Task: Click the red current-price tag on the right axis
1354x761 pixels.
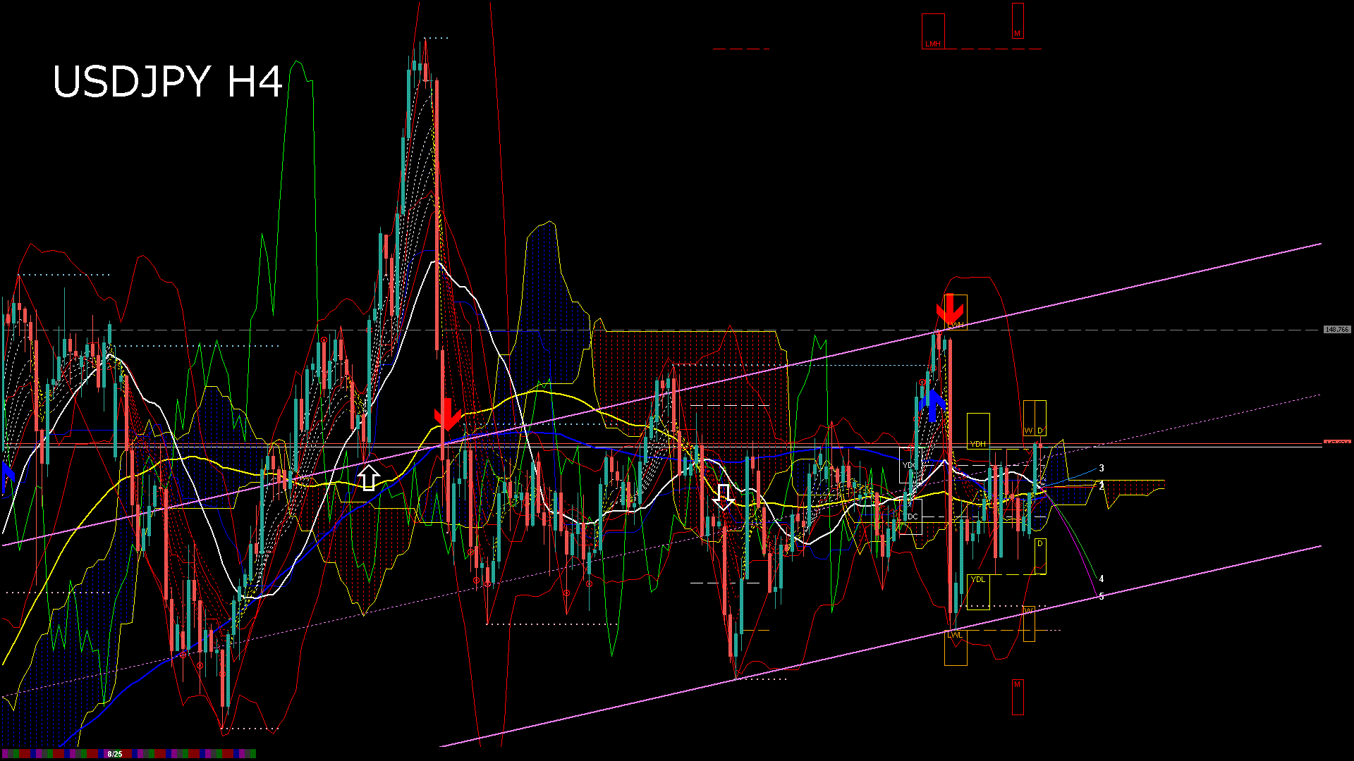Action: click(1337, 443)
